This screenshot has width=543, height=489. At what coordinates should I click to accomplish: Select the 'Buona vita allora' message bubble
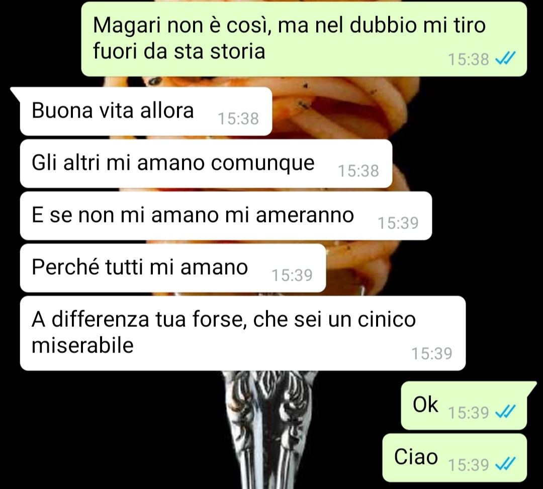146,111
